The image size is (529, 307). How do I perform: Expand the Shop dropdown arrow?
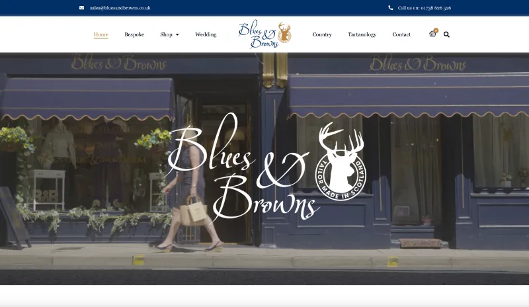click(177, 34)
